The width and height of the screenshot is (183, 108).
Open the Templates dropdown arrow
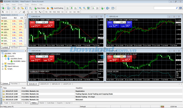pyautogui.click(x=115, y=8)
